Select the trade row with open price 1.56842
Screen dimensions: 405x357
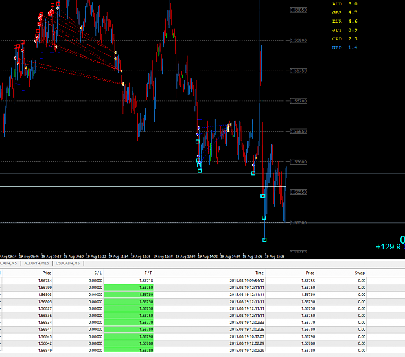pos(202,343)
